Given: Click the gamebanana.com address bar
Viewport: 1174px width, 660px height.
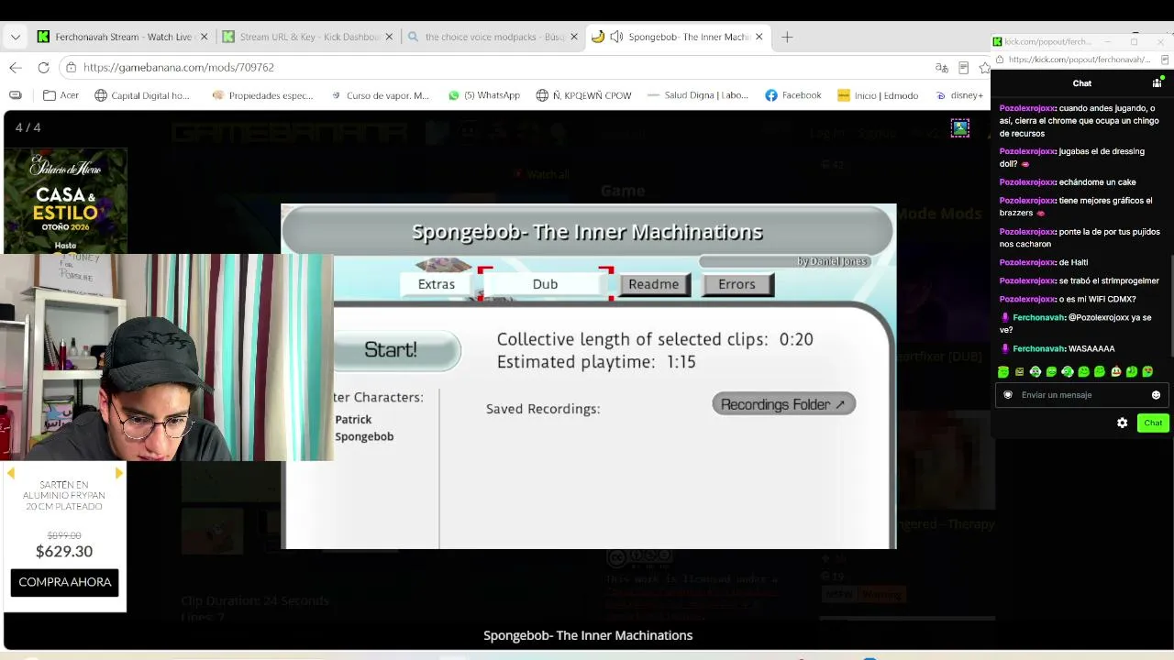Looking at the screenshot, I should tap(495, 67).
